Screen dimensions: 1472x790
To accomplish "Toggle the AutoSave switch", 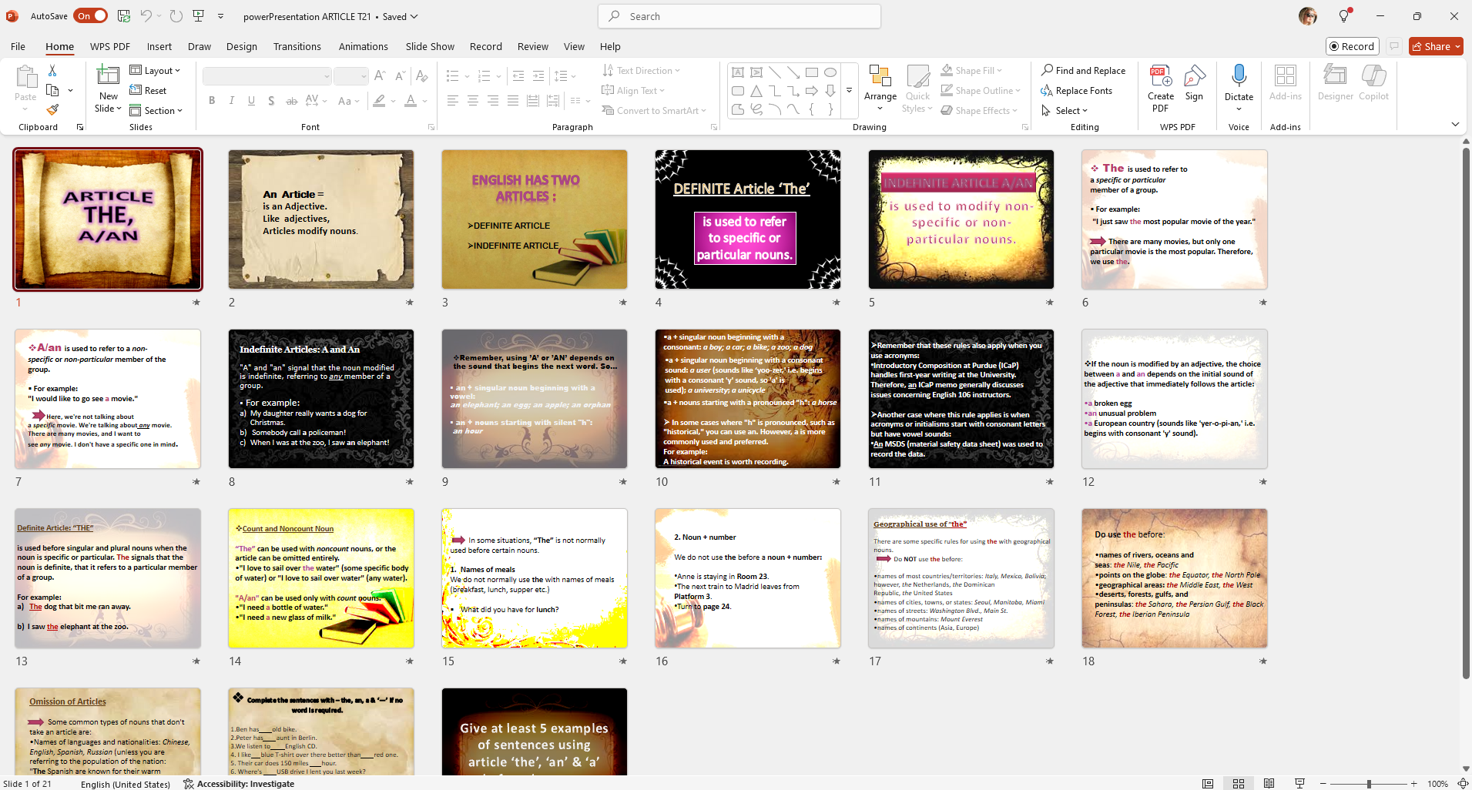I will (x=91, y=16).
